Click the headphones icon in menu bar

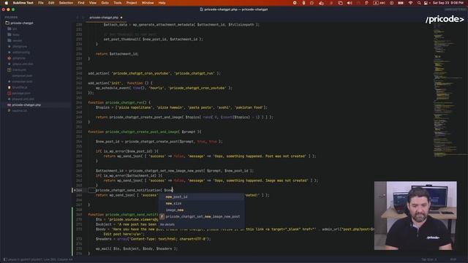pyautogui.click(x=312, y=3)
